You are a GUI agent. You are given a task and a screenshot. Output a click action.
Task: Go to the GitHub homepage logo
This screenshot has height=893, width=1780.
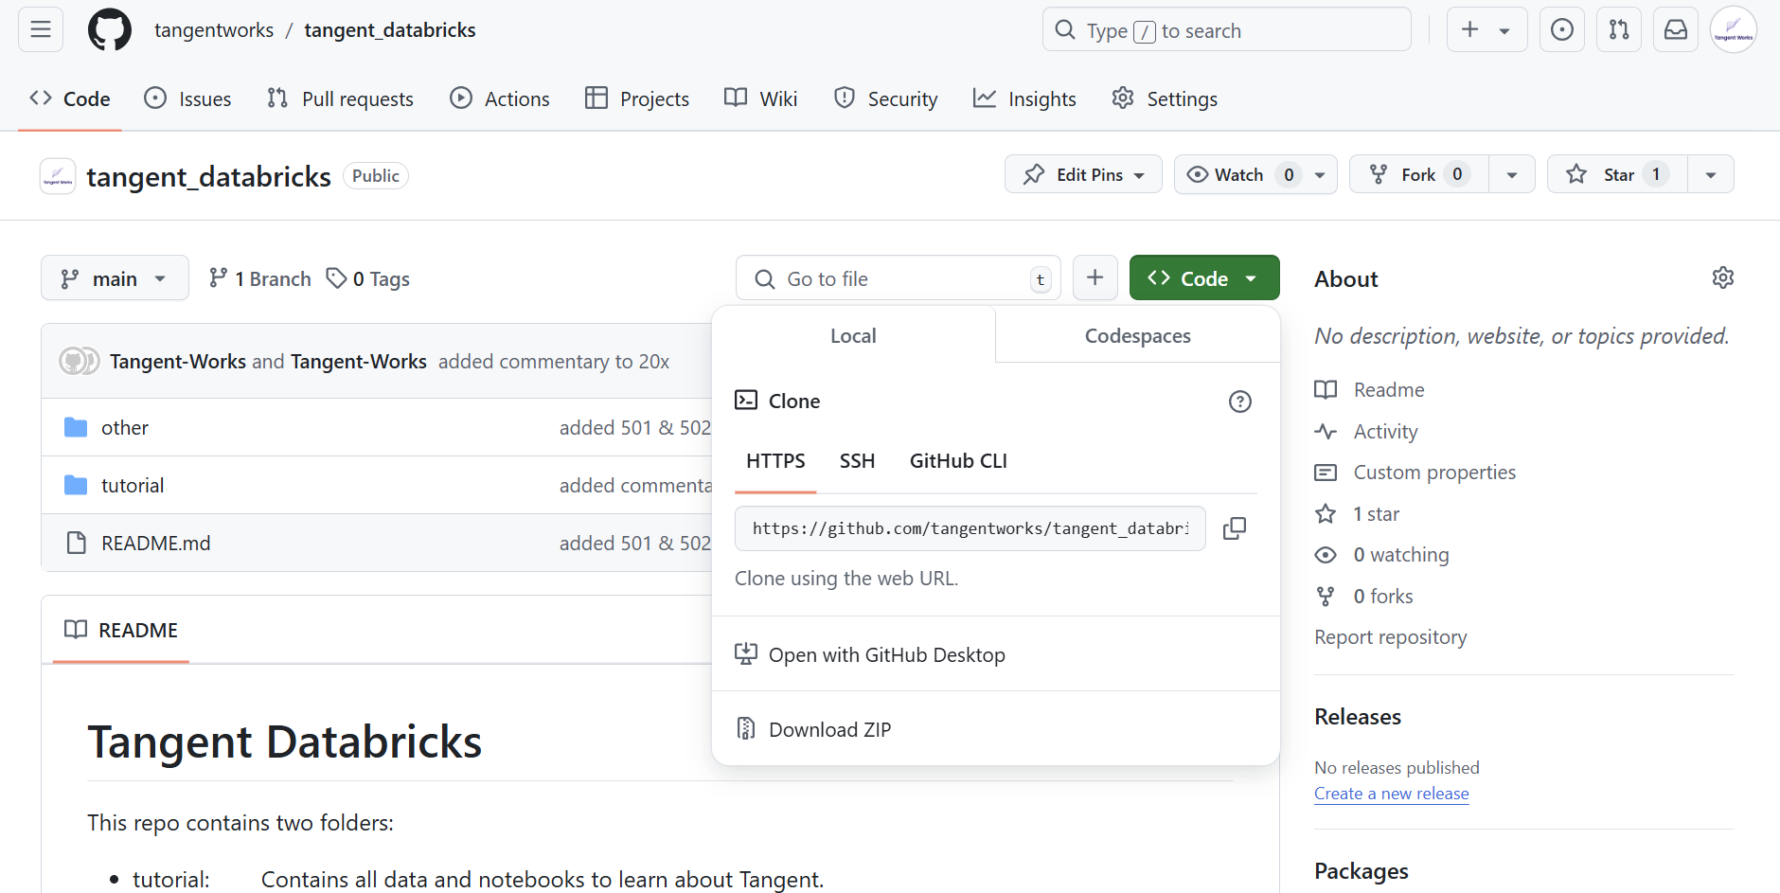pyautogui.click(x=110, y=30)
